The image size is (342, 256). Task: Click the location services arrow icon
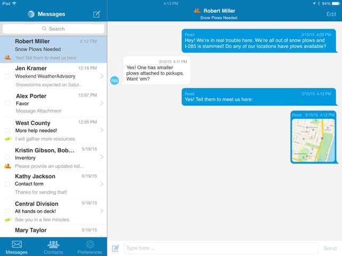click(x=314, y=4)
